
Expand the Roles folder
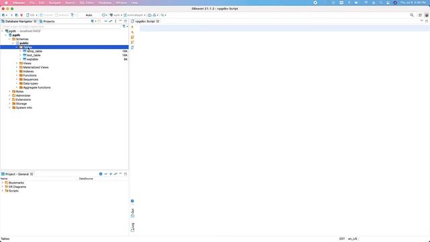(9, 91)
